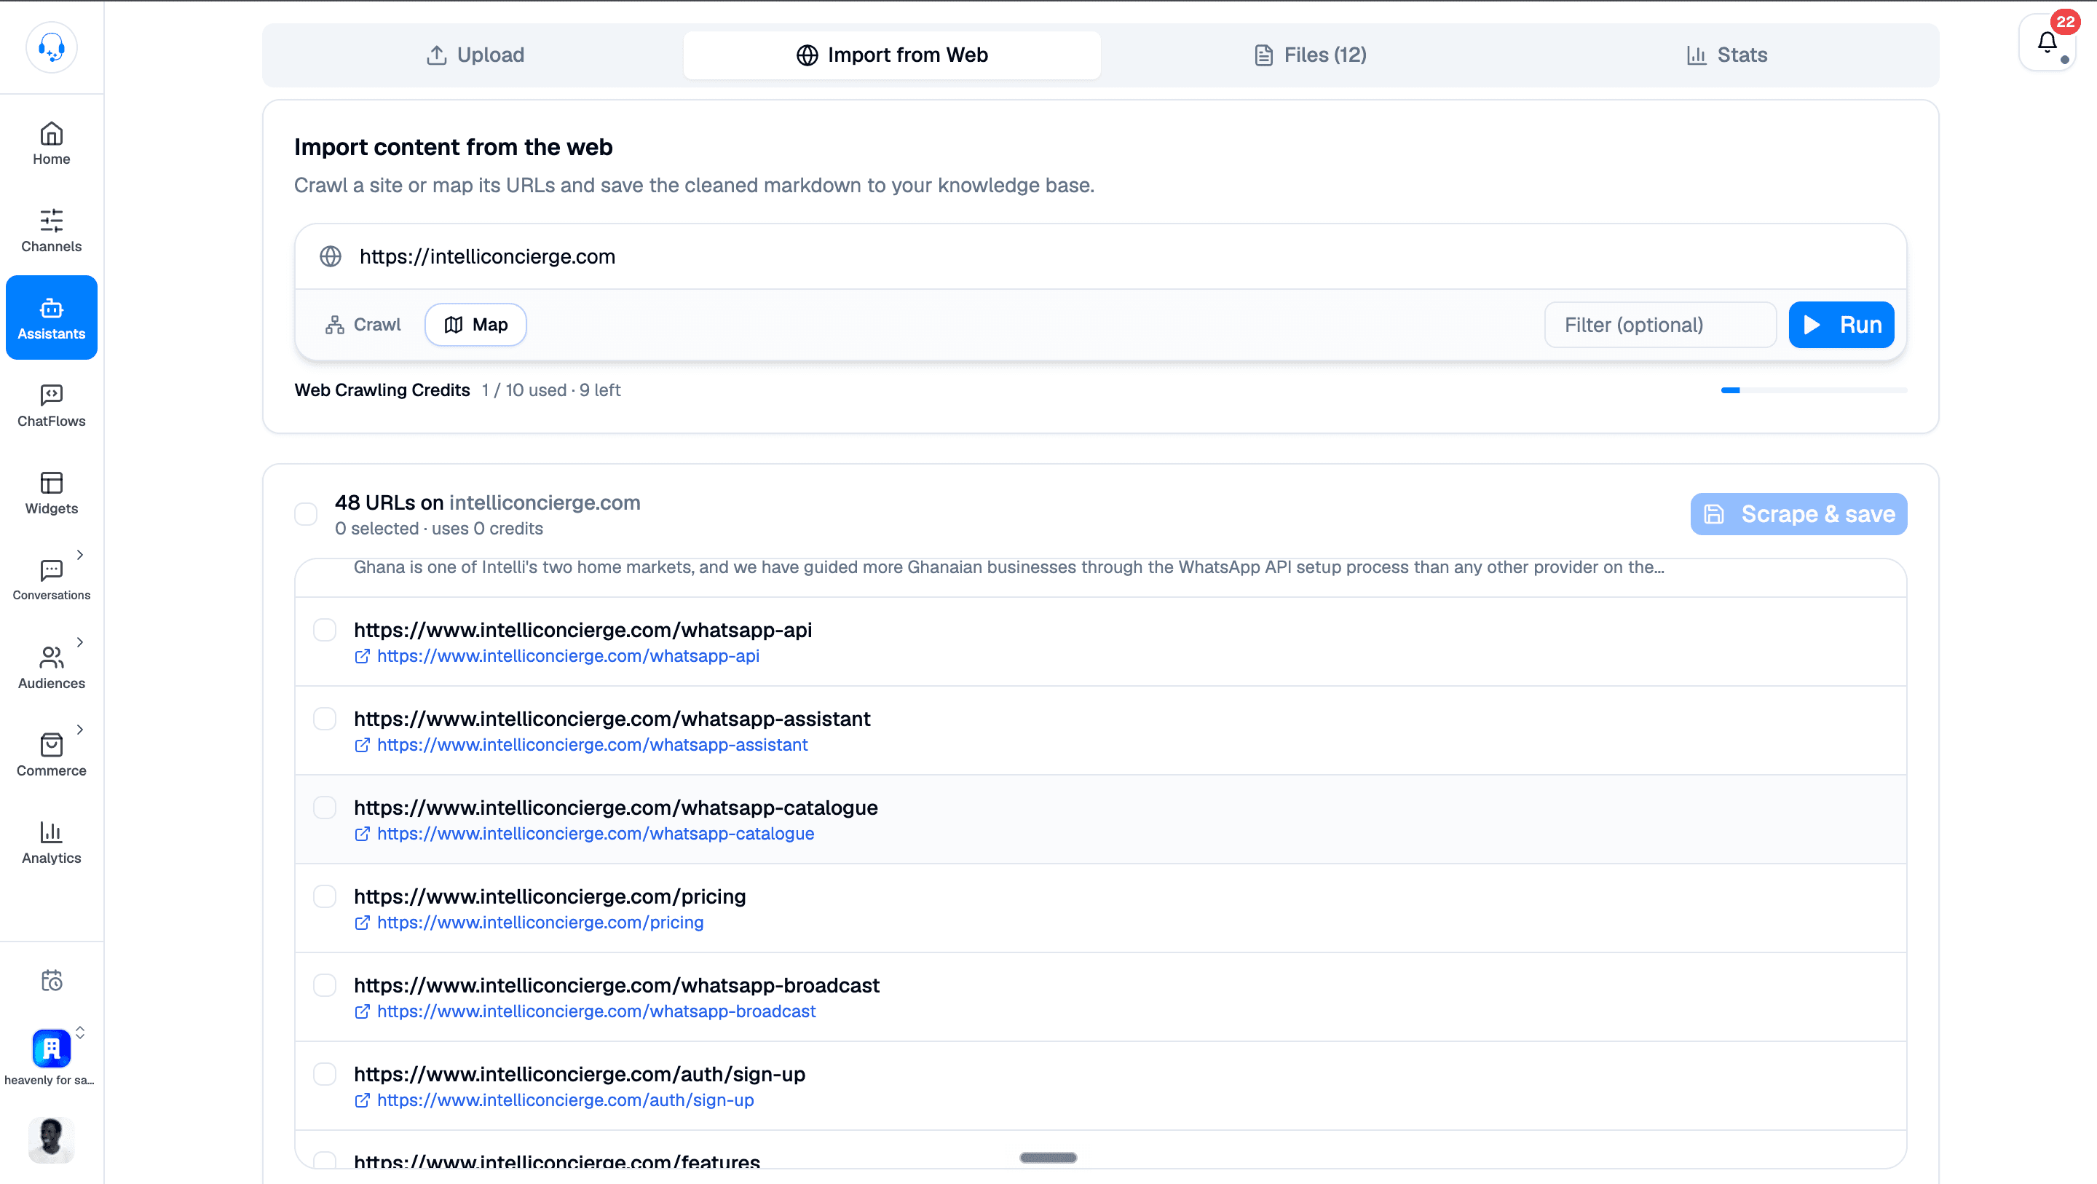Image resolution: width=2097 pixels, height=1184 pixels.
Task: Expand the Commerce submenu chevron
Action: point(80,730)
